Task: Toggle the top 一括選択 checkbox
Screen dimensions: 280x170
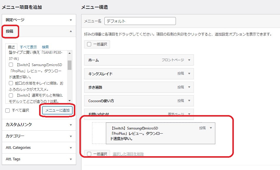Action: tap(89, 44)
